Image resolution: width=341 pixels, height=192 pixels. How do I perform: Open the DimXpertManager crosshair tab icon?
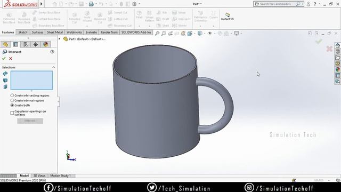[36, 44]
